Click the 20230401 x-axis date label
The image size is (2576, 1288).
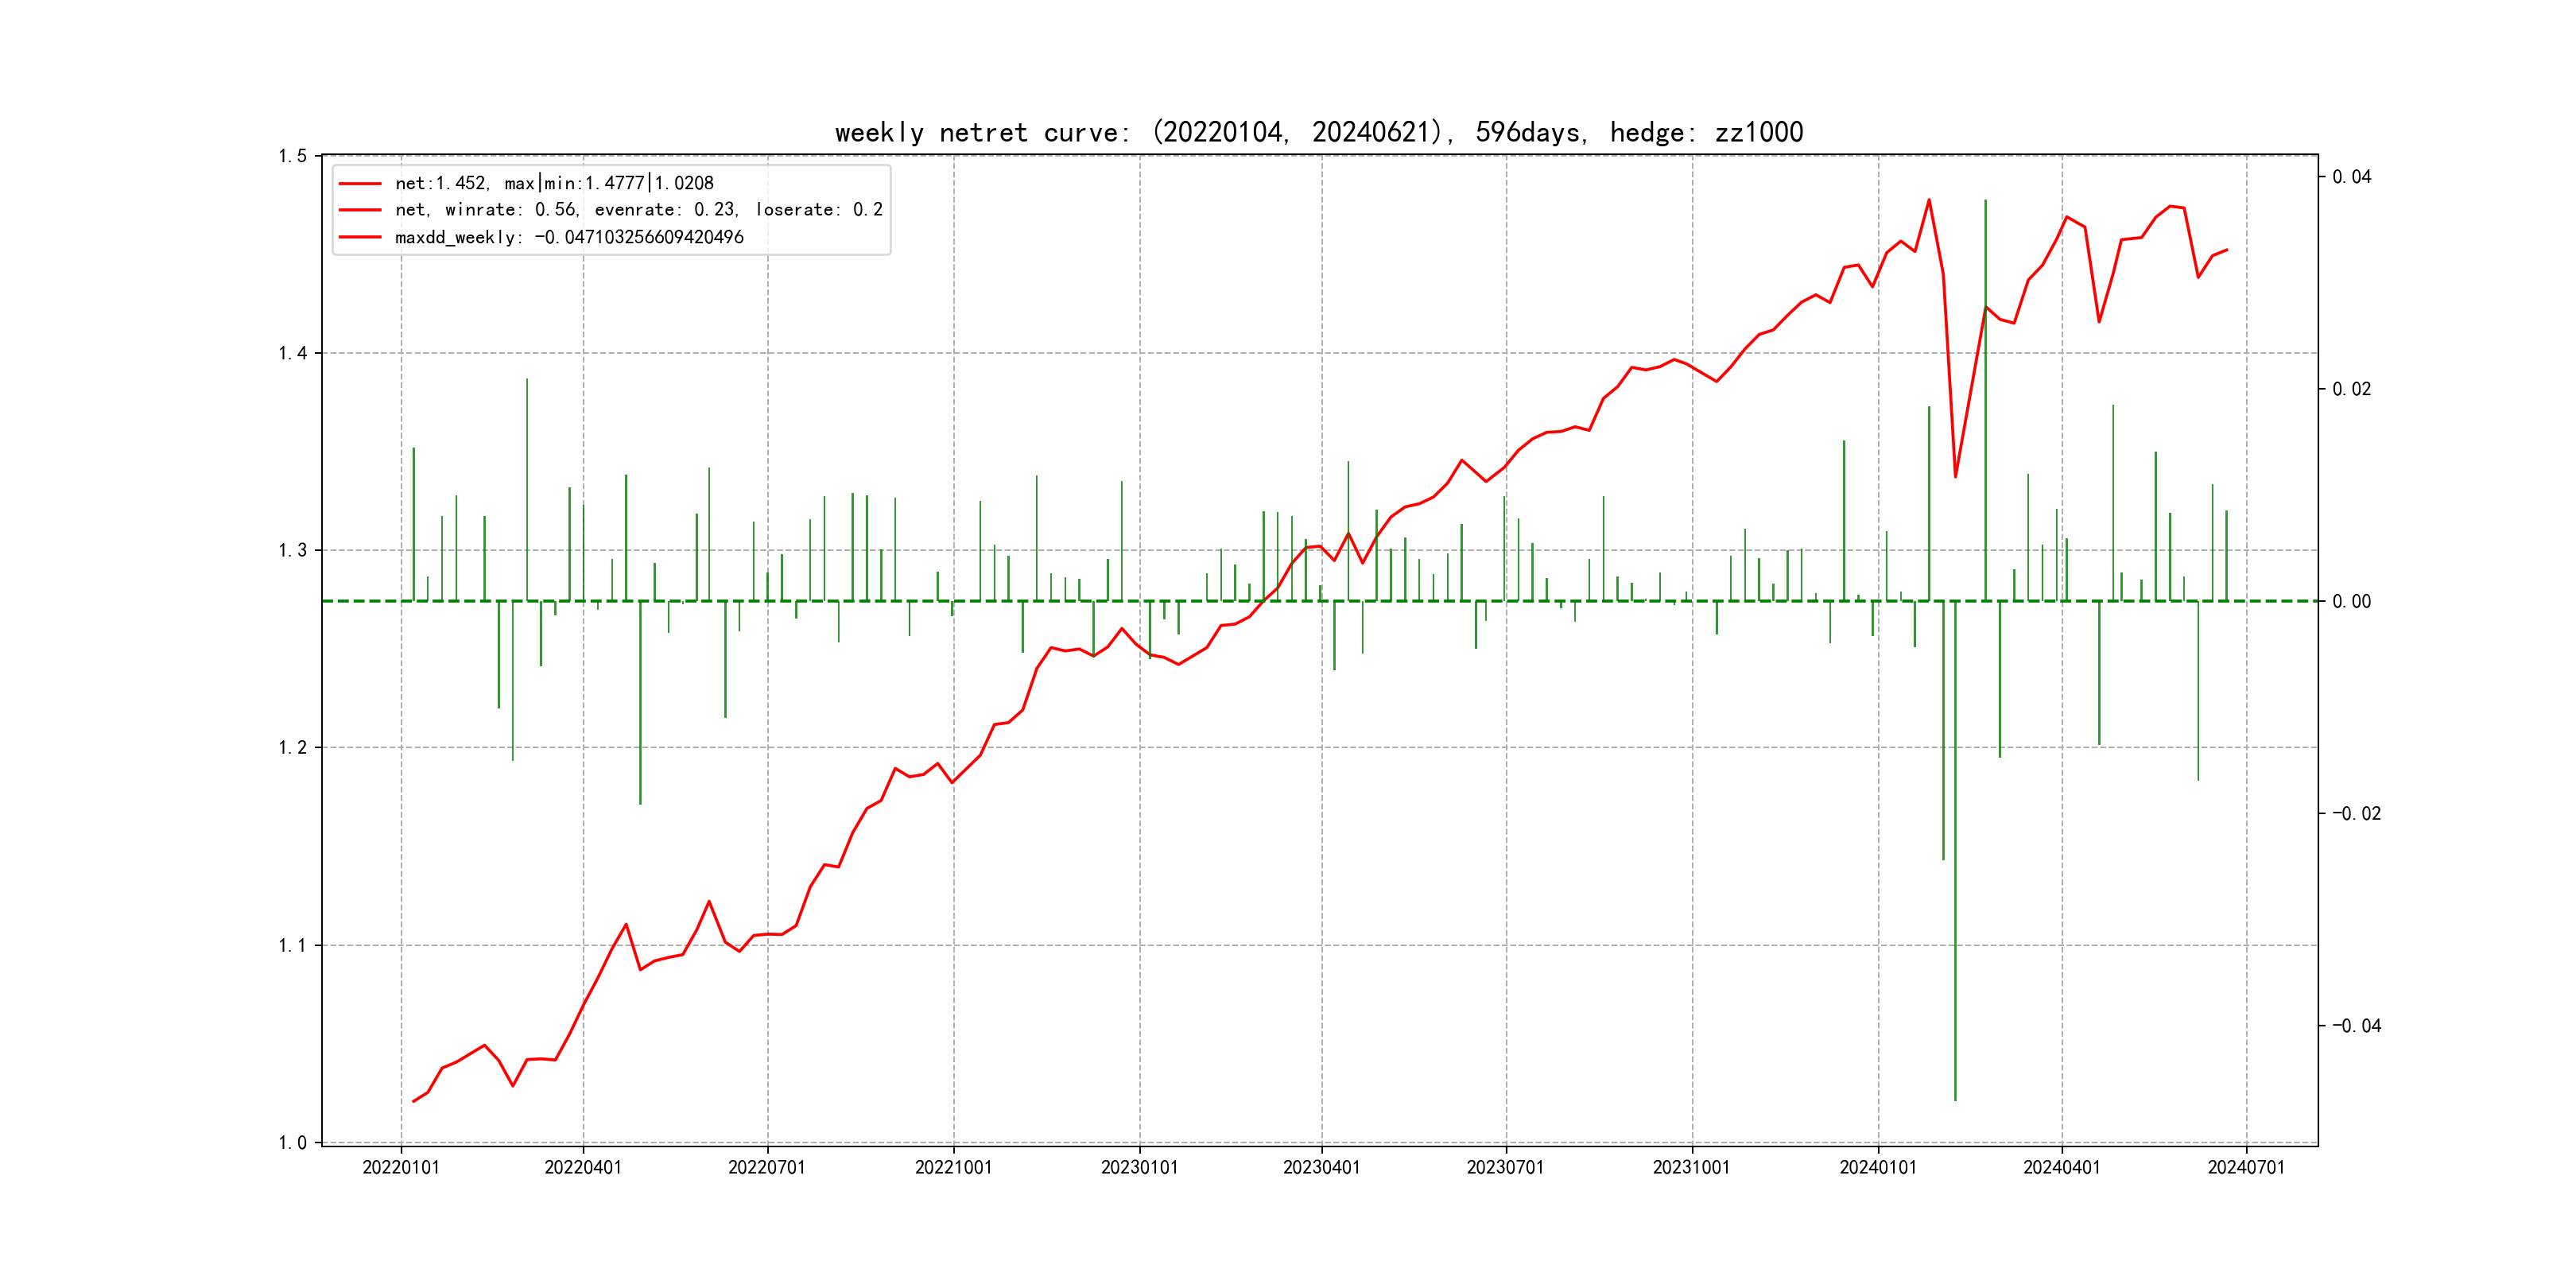[x=1321, y=1167]
